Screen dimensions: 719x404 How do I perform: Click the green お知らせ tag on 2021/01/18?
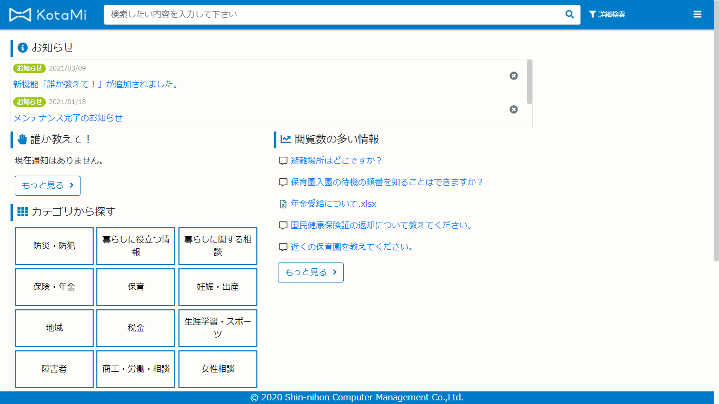pyautogui.click(x=29, y=102)
